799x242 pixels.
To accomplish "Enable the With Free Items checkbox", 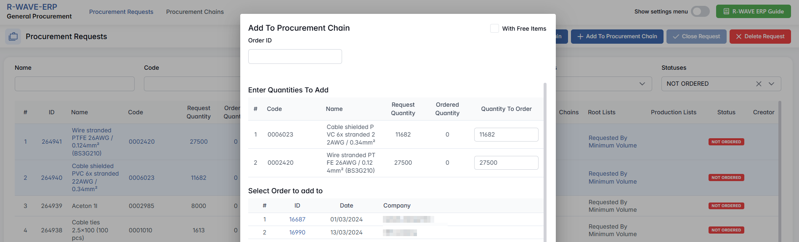I will [494, 29].
